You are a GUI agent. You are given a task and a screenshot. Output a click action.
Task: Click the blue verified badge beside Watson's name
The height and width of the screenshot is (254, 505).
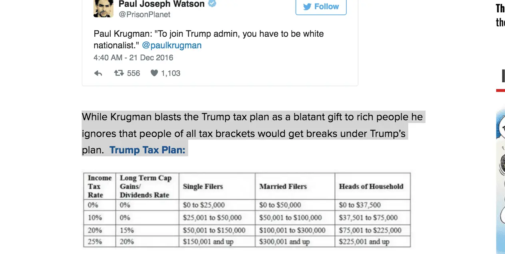point(212,4)
